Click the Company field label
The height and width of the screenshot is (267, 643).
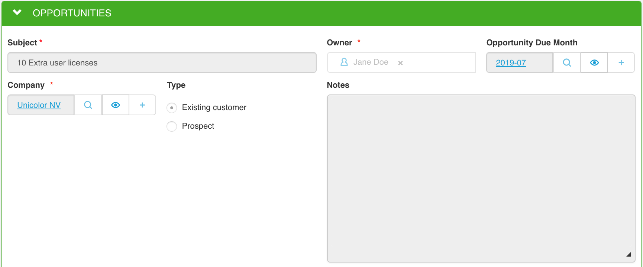coord(26,85)
